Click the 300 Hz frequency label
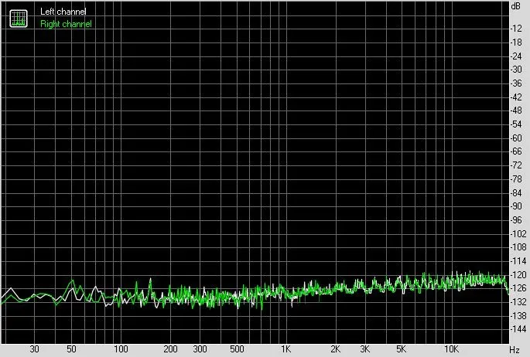Screen dimensions: 530x357 [200, 349]
